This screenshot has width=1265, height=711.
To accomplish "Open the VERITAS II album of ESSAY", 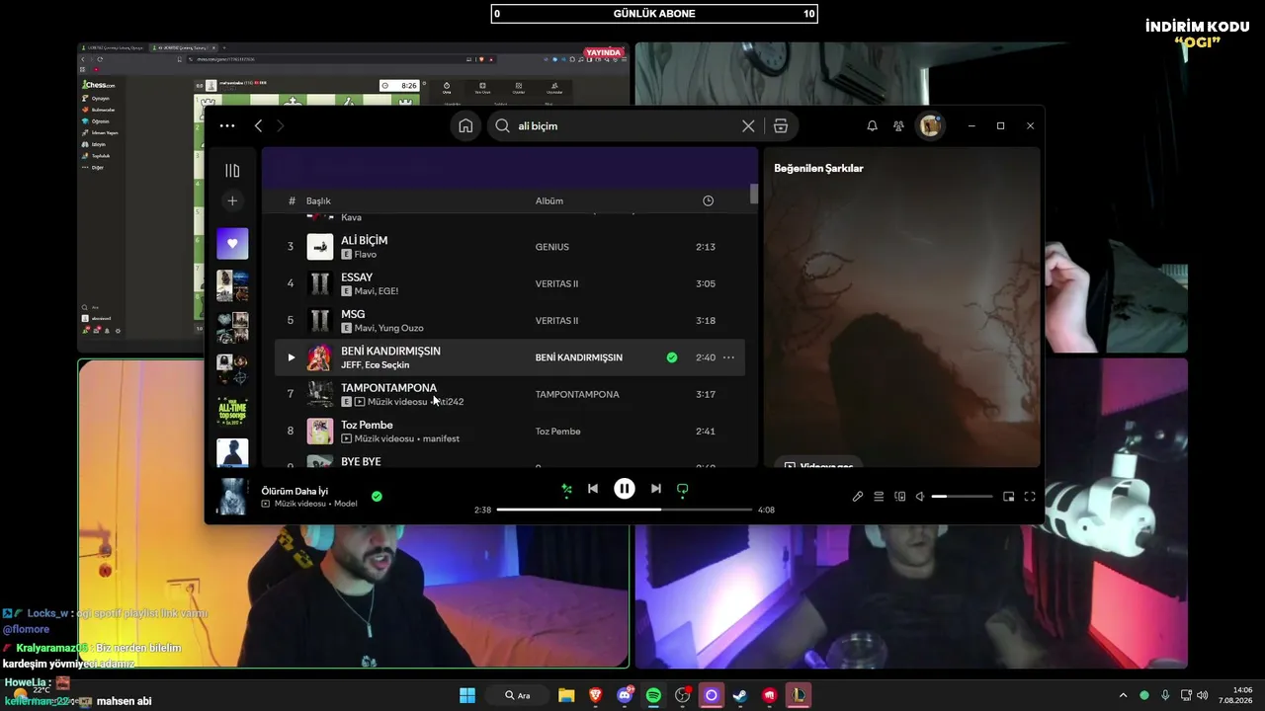I will (556, 283).
